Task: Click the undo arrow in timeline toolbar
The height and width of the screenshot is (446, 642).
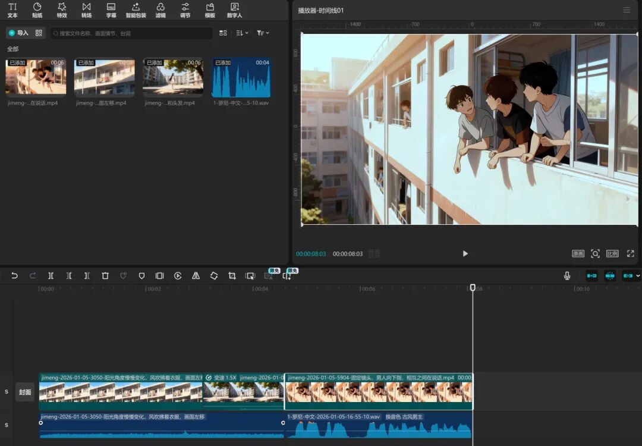Action: coord(14,276)
